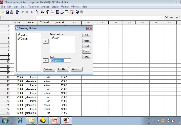Move variable into Dependent List with right arrow
The height and width of the screenshot is (136, 181).
point(46,41)
